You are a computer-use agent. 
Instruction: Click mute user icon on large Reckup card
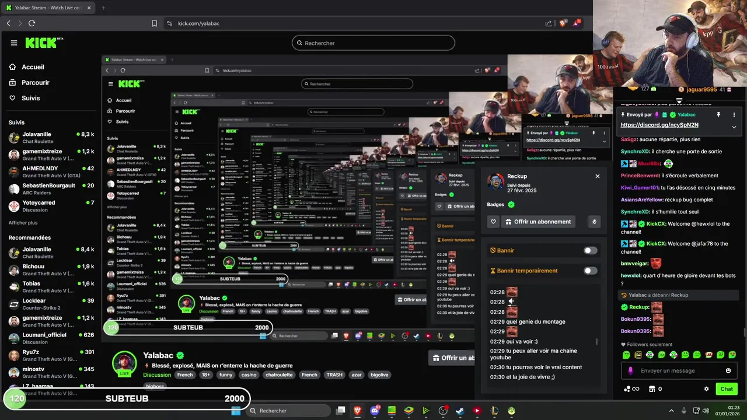point(594,222)
